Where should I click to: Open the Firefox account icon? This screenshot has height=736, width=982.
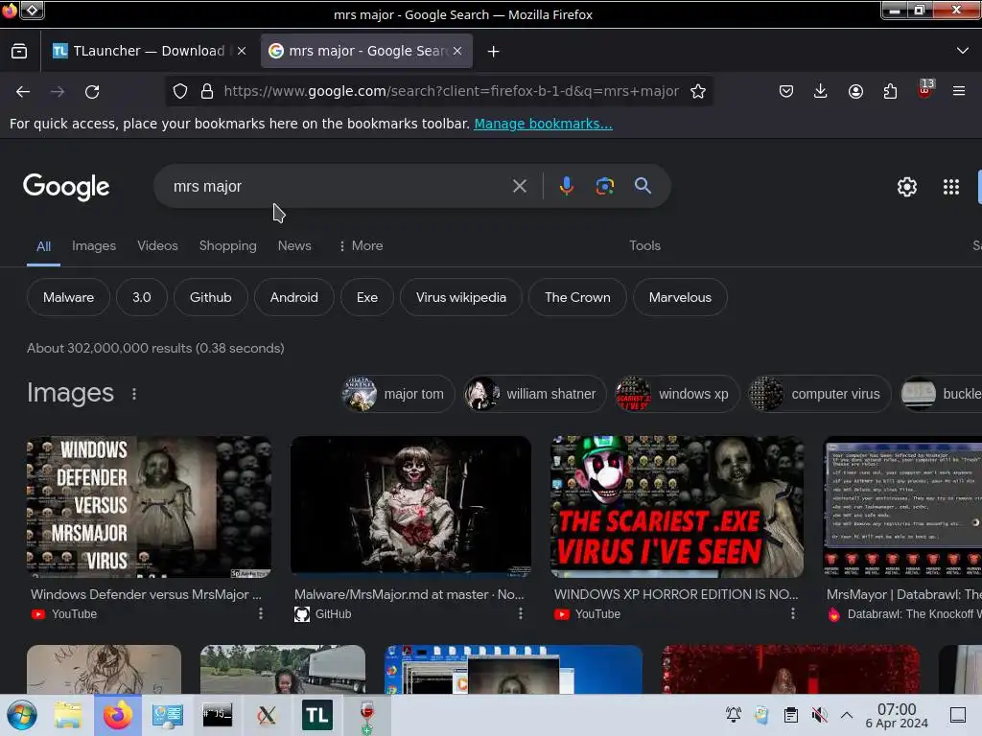(855, 91)
